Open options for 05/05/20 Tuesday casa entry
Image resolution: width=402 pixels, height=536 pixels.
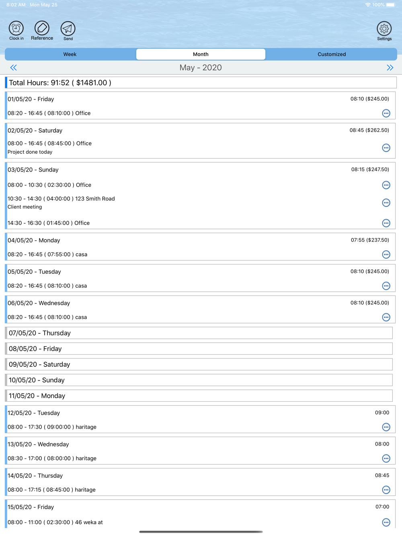pyautogui.click(x=386, y=286)
